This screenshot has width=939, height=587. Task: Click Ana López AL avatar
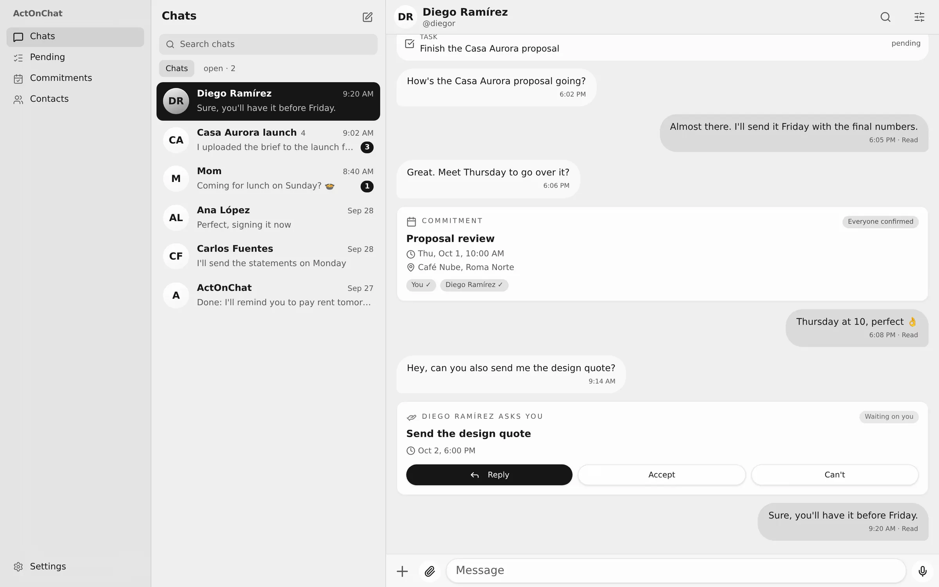[x=176, y=218]
